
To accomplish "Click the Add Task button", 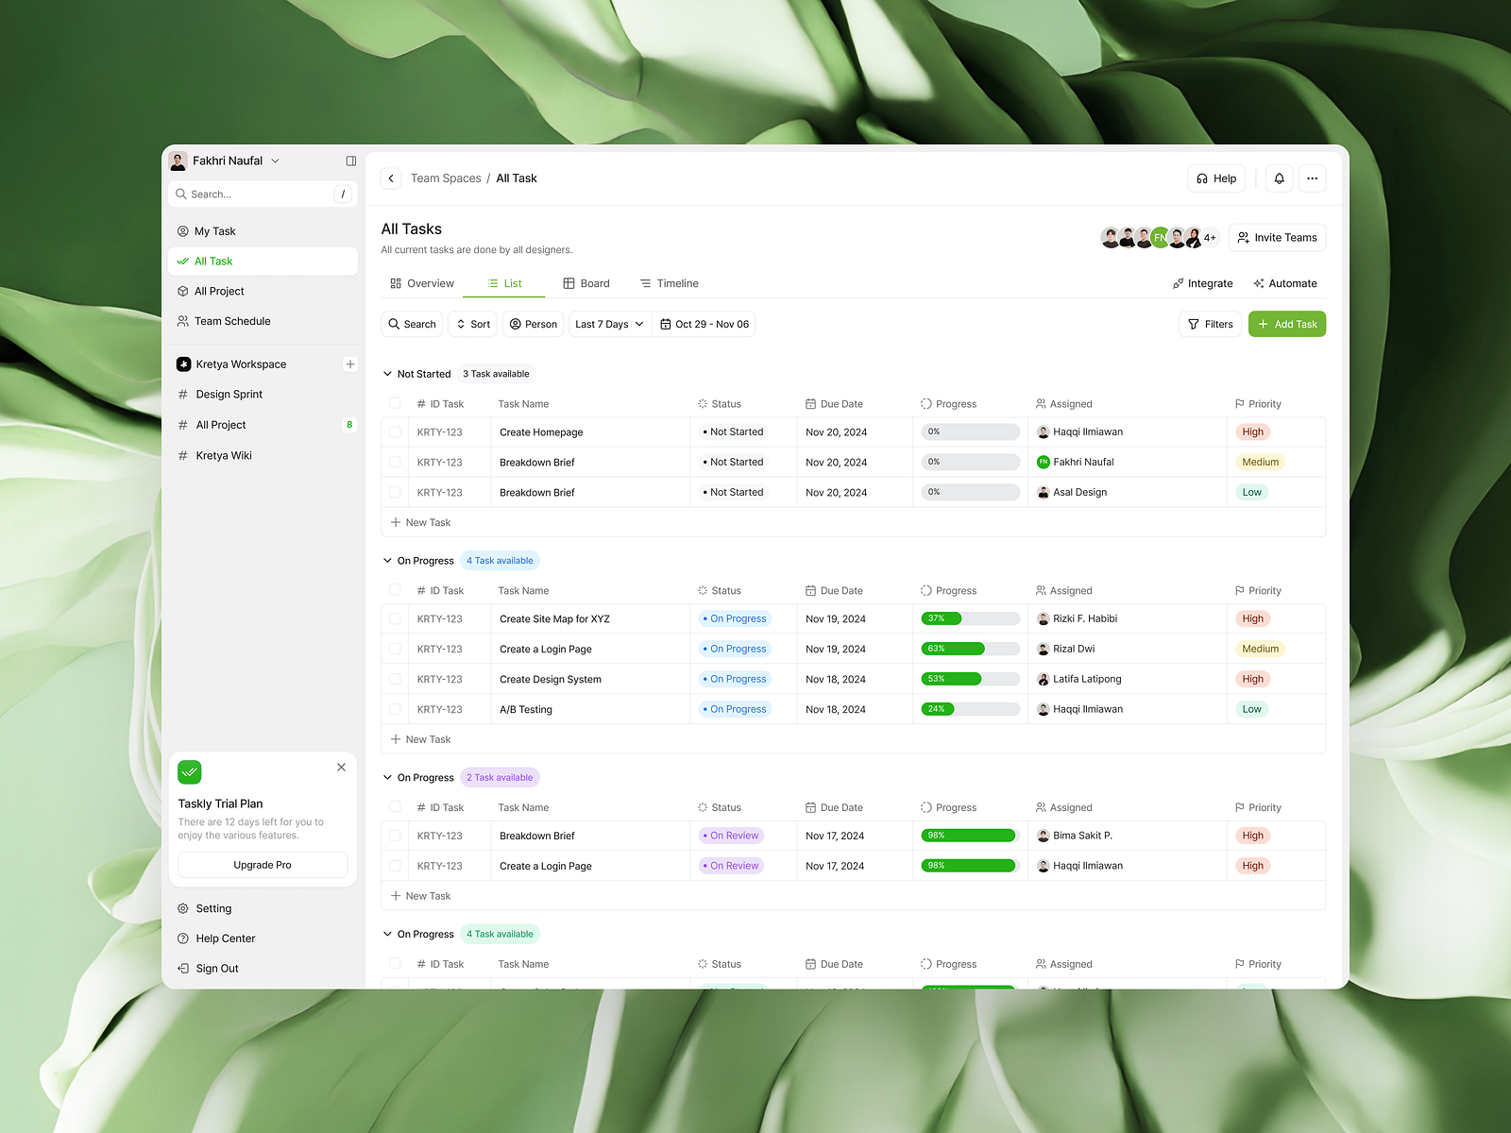I will point(1286,324).
